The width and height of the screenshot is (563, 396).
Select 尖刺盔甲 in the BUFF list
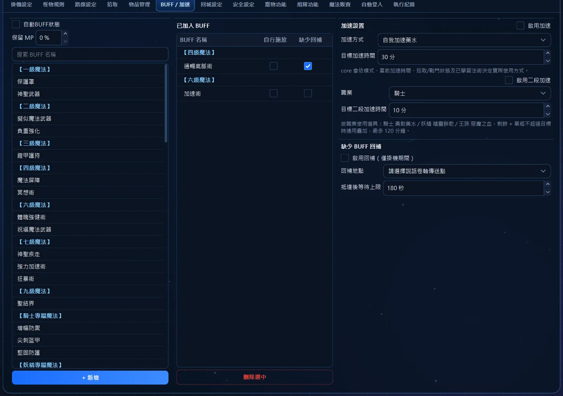tap(88, 340)
